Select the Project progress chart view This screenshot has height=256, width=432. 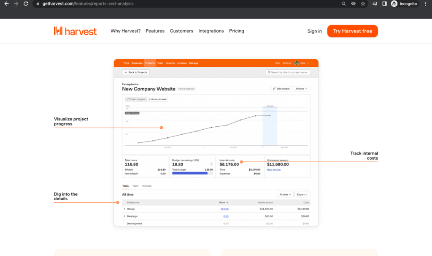click(x=135, y=99)
